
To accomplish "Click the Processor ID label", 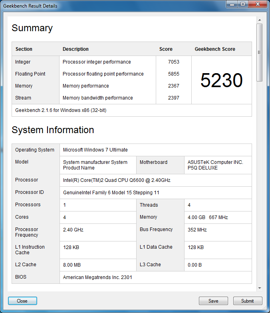I will 29,192.
